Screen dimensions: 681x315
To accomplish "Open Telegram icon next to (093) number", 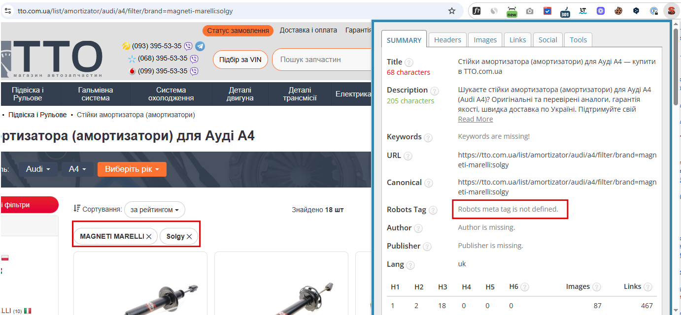I will click(200, 46).
